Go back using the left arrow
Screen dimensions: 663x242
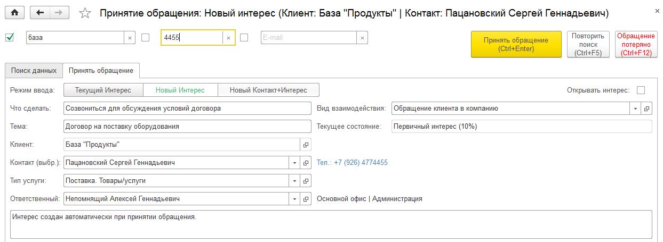coord(41,13)
